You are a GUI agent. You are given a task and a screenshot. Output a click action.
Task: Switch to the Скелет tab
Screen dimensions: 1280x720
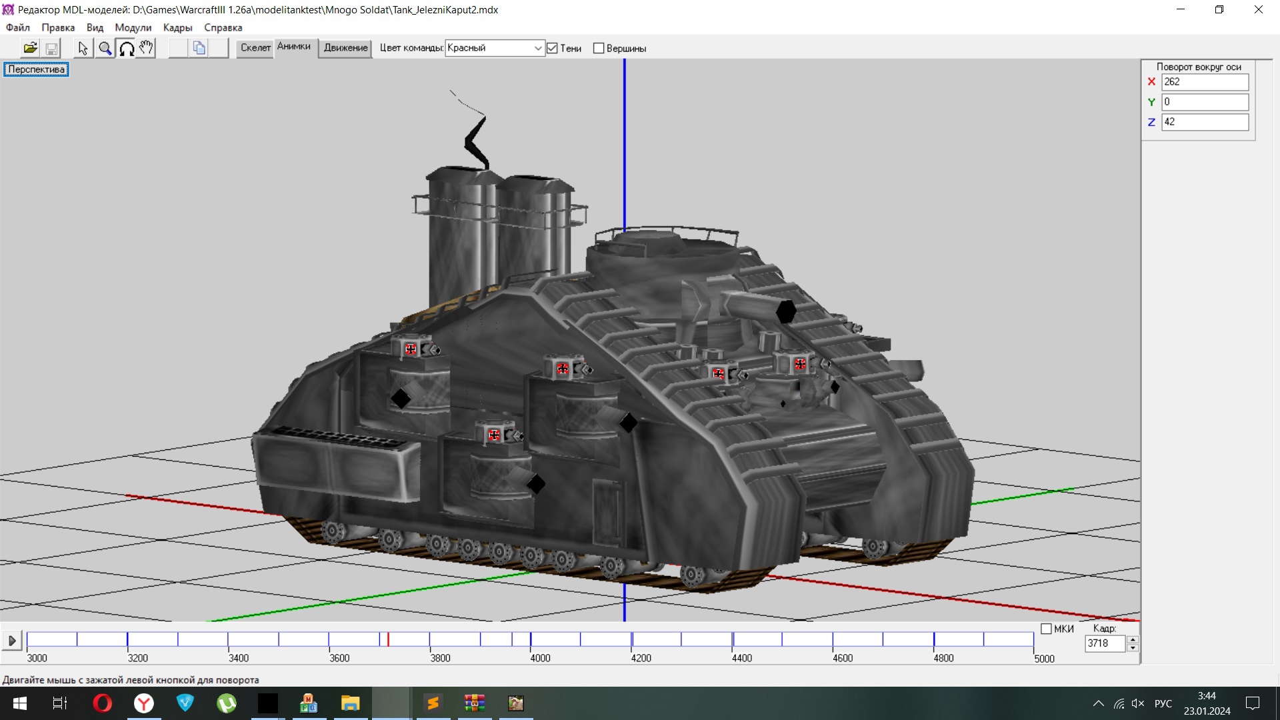point(255,47)
